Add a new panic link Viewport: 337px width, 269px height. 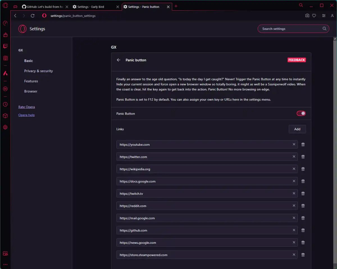(297, 129)
